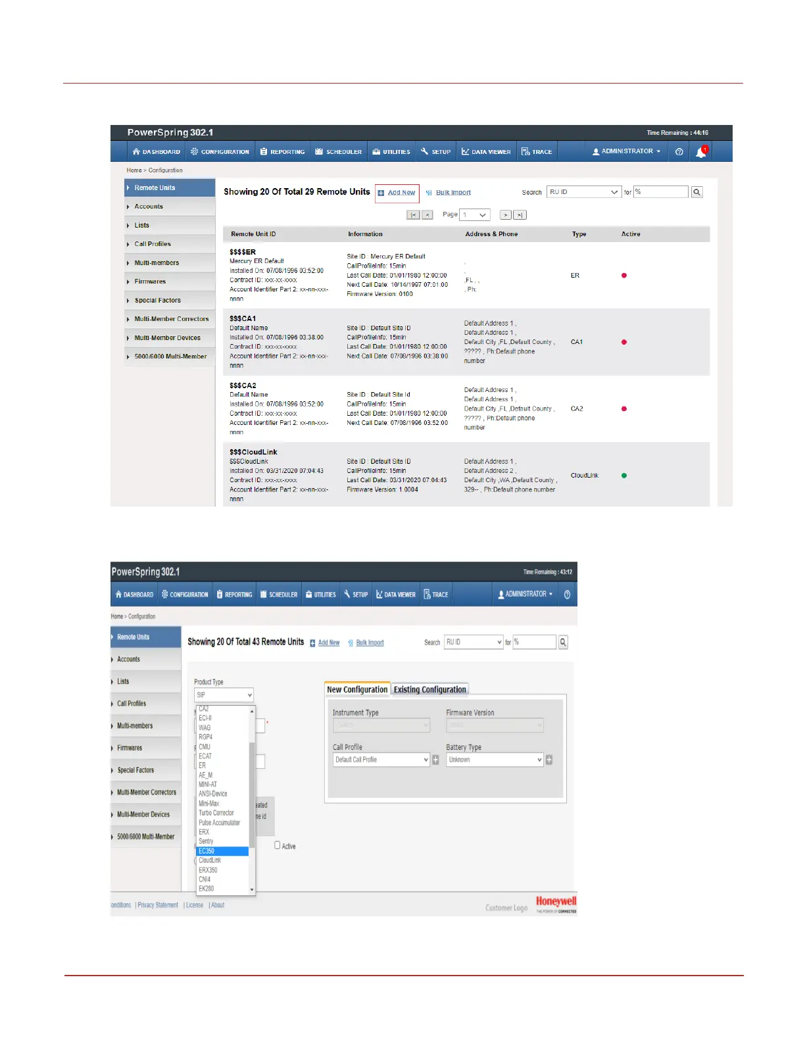Click search magnifier on 43 Remote Units page
Image resolution: width=805 pixels, height=1042 pixels.
pyautogui.click(x=563, y=642)
